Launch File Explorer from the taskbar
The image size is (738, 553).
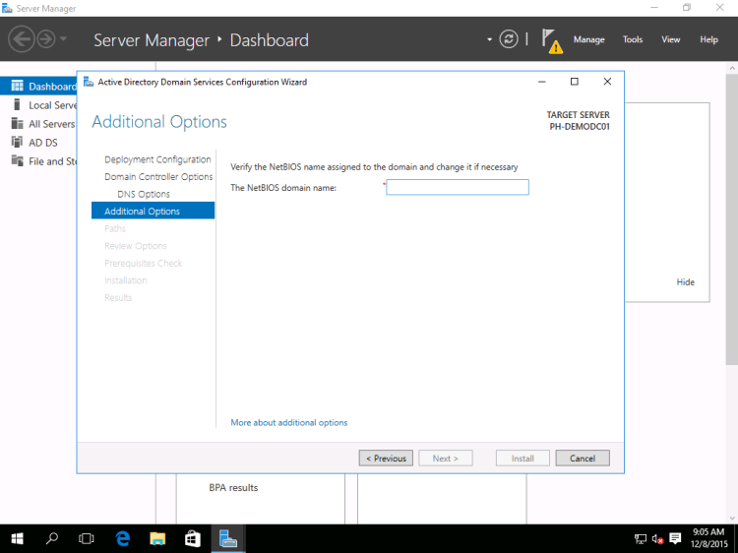156,538
